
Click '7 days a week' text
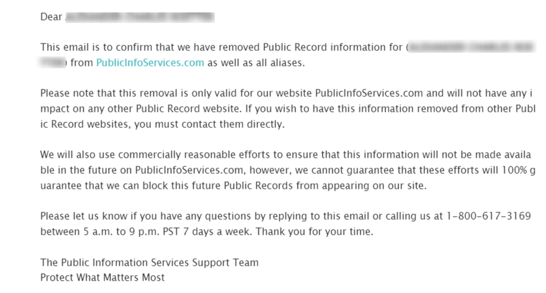click(217, 232)
